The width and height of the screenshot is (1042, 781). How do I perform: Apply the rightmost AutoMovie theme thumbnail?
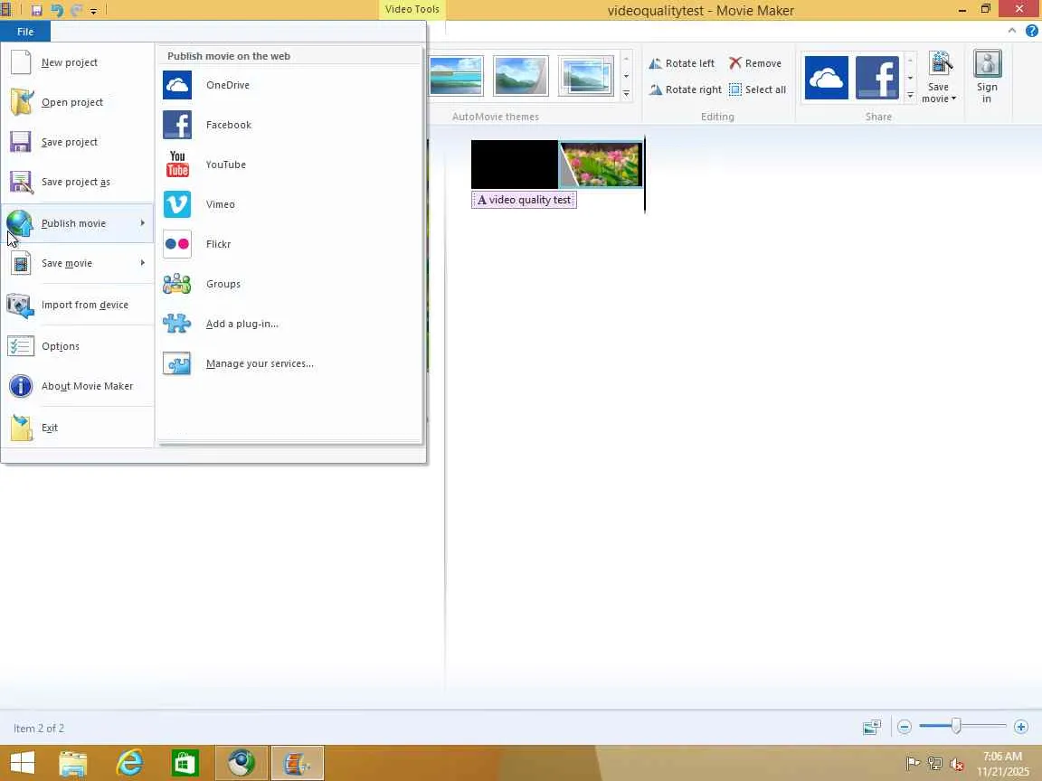coord(585,76)
